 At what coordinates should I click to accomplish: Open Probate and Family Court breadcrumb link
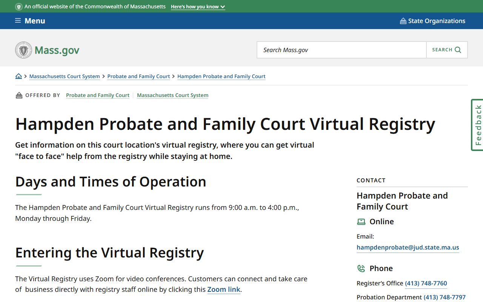point(138,76)
